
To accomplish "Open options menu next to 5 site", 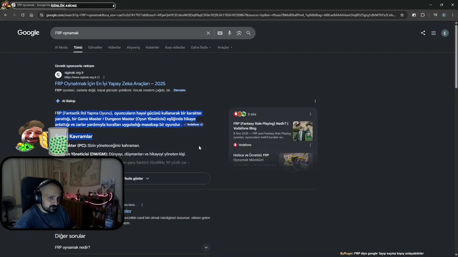I will point(310,114).
